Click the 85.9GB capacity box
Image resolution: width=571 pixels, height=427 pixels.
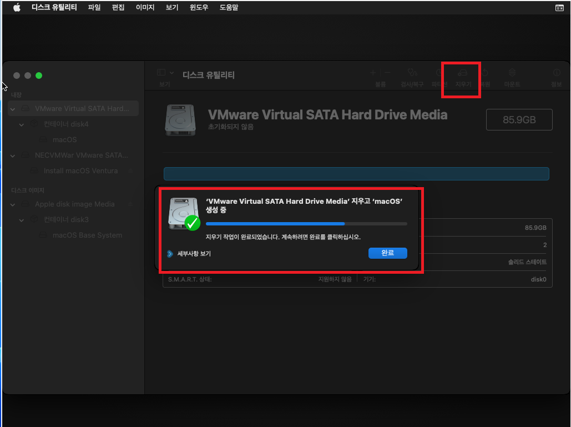click(x=519, y=119)
